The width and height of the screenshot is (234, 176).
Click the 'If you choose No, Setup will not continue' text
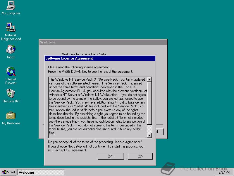(x=96, y=148)
